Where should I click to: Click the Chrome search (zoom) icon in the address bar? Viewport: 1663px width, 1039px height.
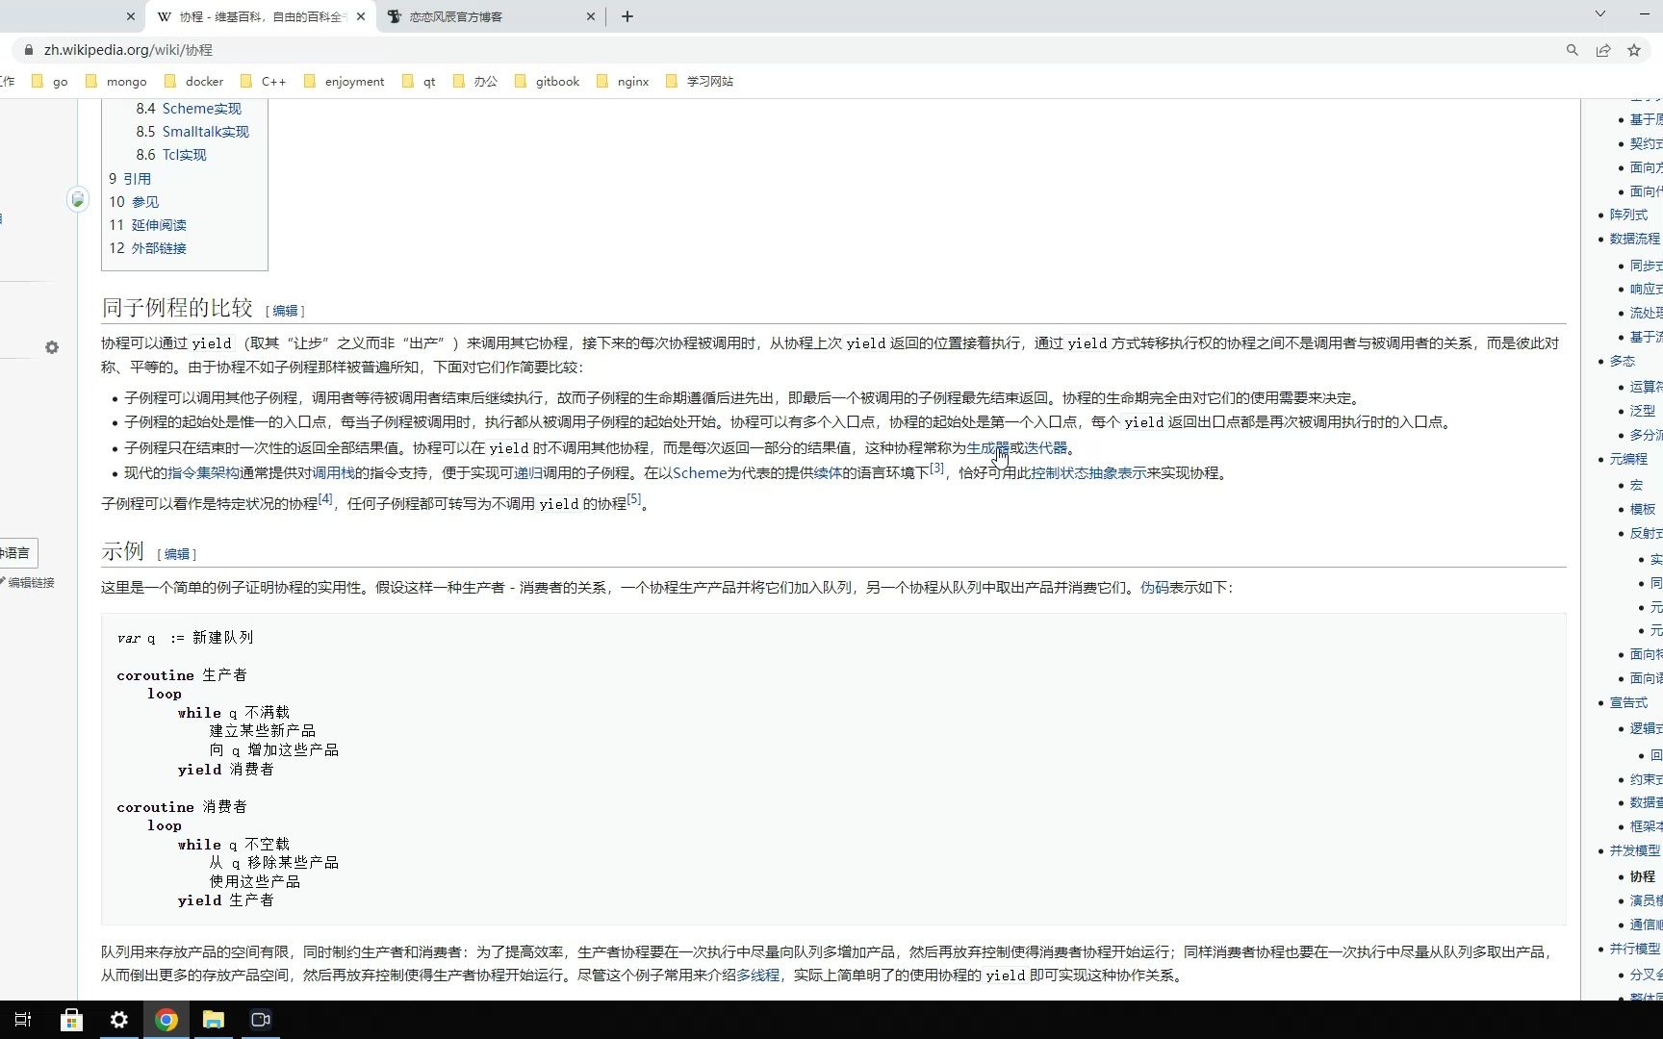pyautogui.click(x=1572, y=50)
